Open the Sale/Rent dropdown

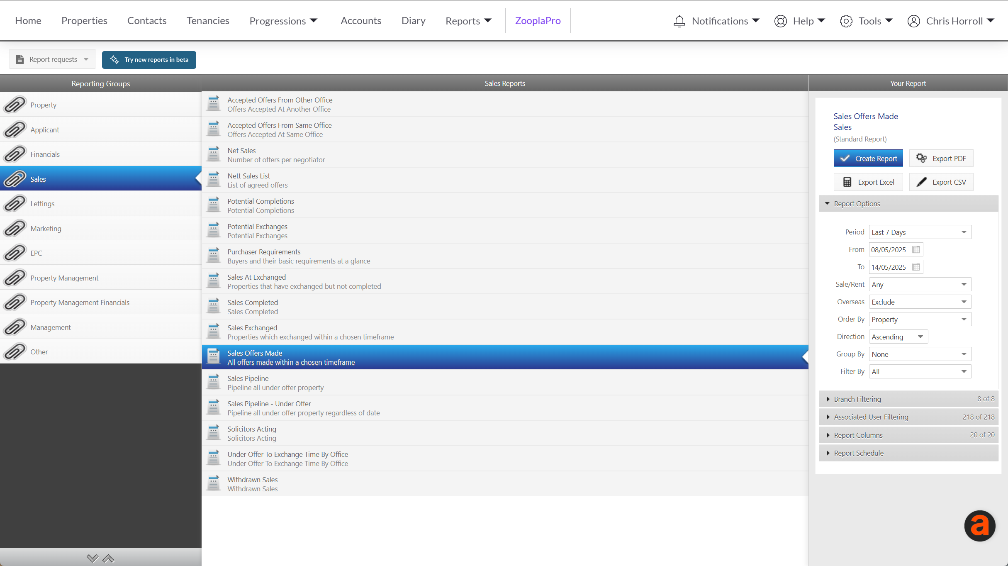tap(920, 284)
